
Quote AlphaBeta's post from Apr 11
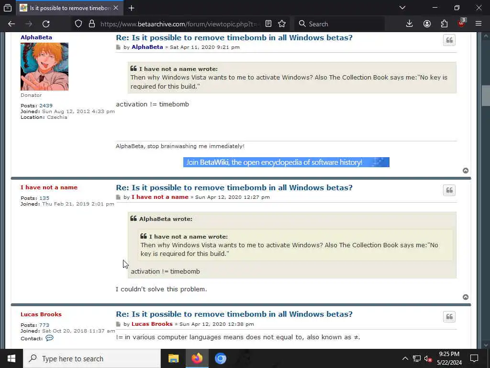pyautogui.click(x=449, y=40)
